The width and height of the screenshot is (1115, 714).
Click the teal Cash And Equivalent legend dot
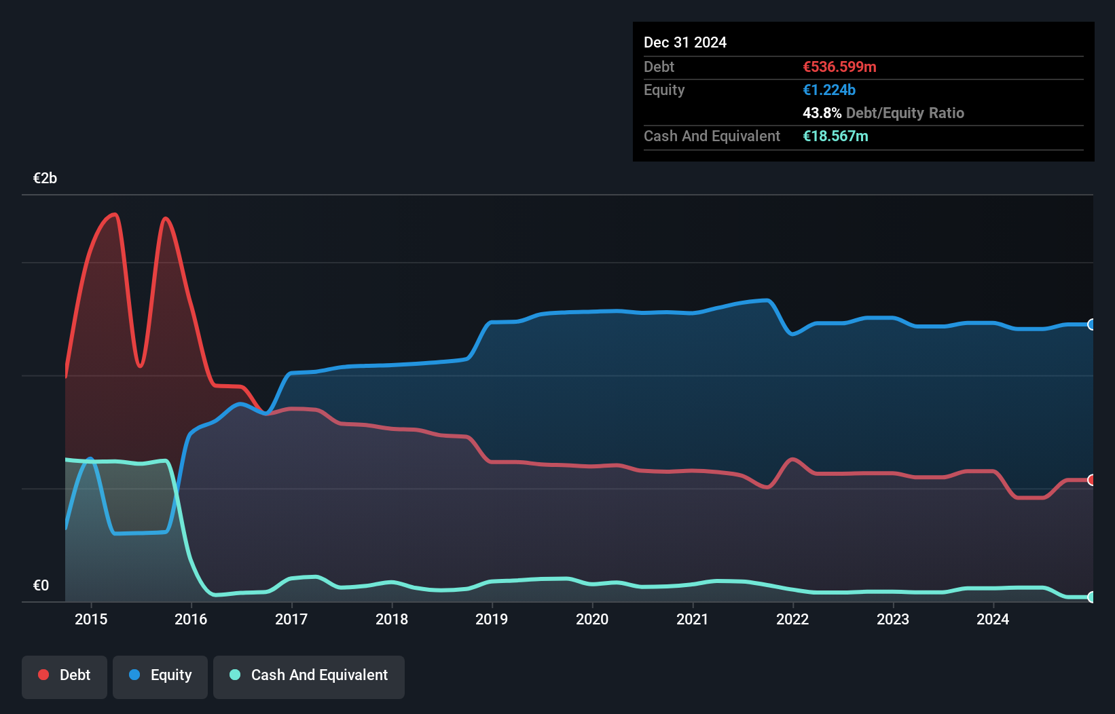click(235, 675)
